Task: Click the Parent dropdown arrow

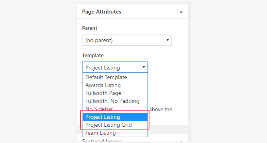Action: (167, 40)
